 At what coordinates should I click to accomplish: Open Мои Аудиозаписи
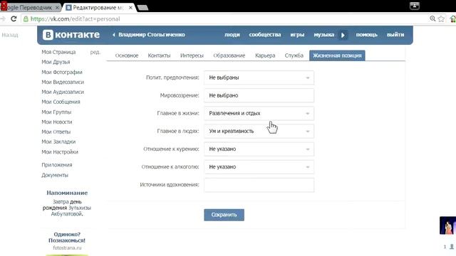click(x=63, y=92)
